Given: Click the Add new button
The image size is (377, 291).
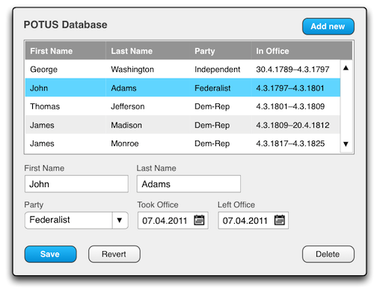Looking at the screenshot, I should coord(328,26).
